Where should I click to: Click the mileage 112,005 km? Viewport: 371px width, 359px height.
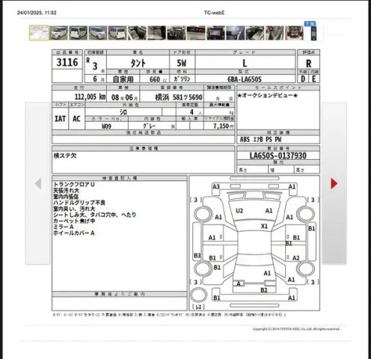(90, 97)
